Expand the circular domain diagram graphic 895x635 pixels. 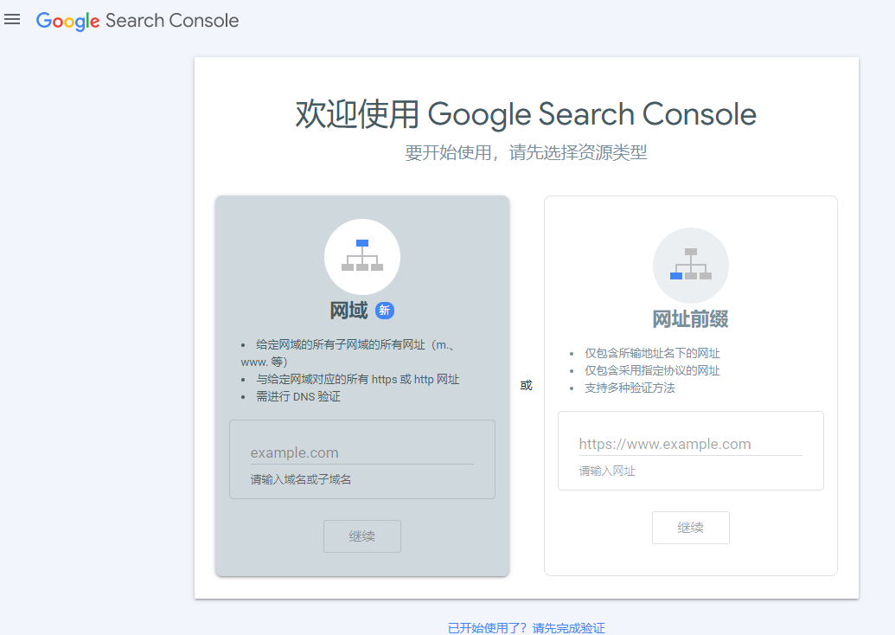pyautogui.click(x=361, y=257)
